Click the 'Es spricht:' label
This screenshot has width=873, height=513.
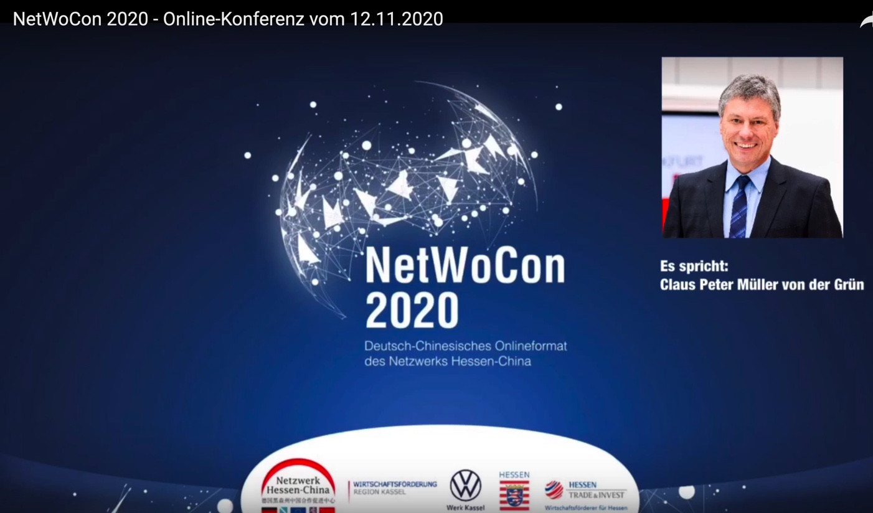694,266
